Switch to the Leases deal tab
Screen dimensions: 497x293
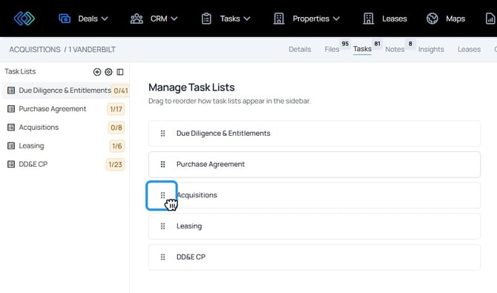point(469,49)
